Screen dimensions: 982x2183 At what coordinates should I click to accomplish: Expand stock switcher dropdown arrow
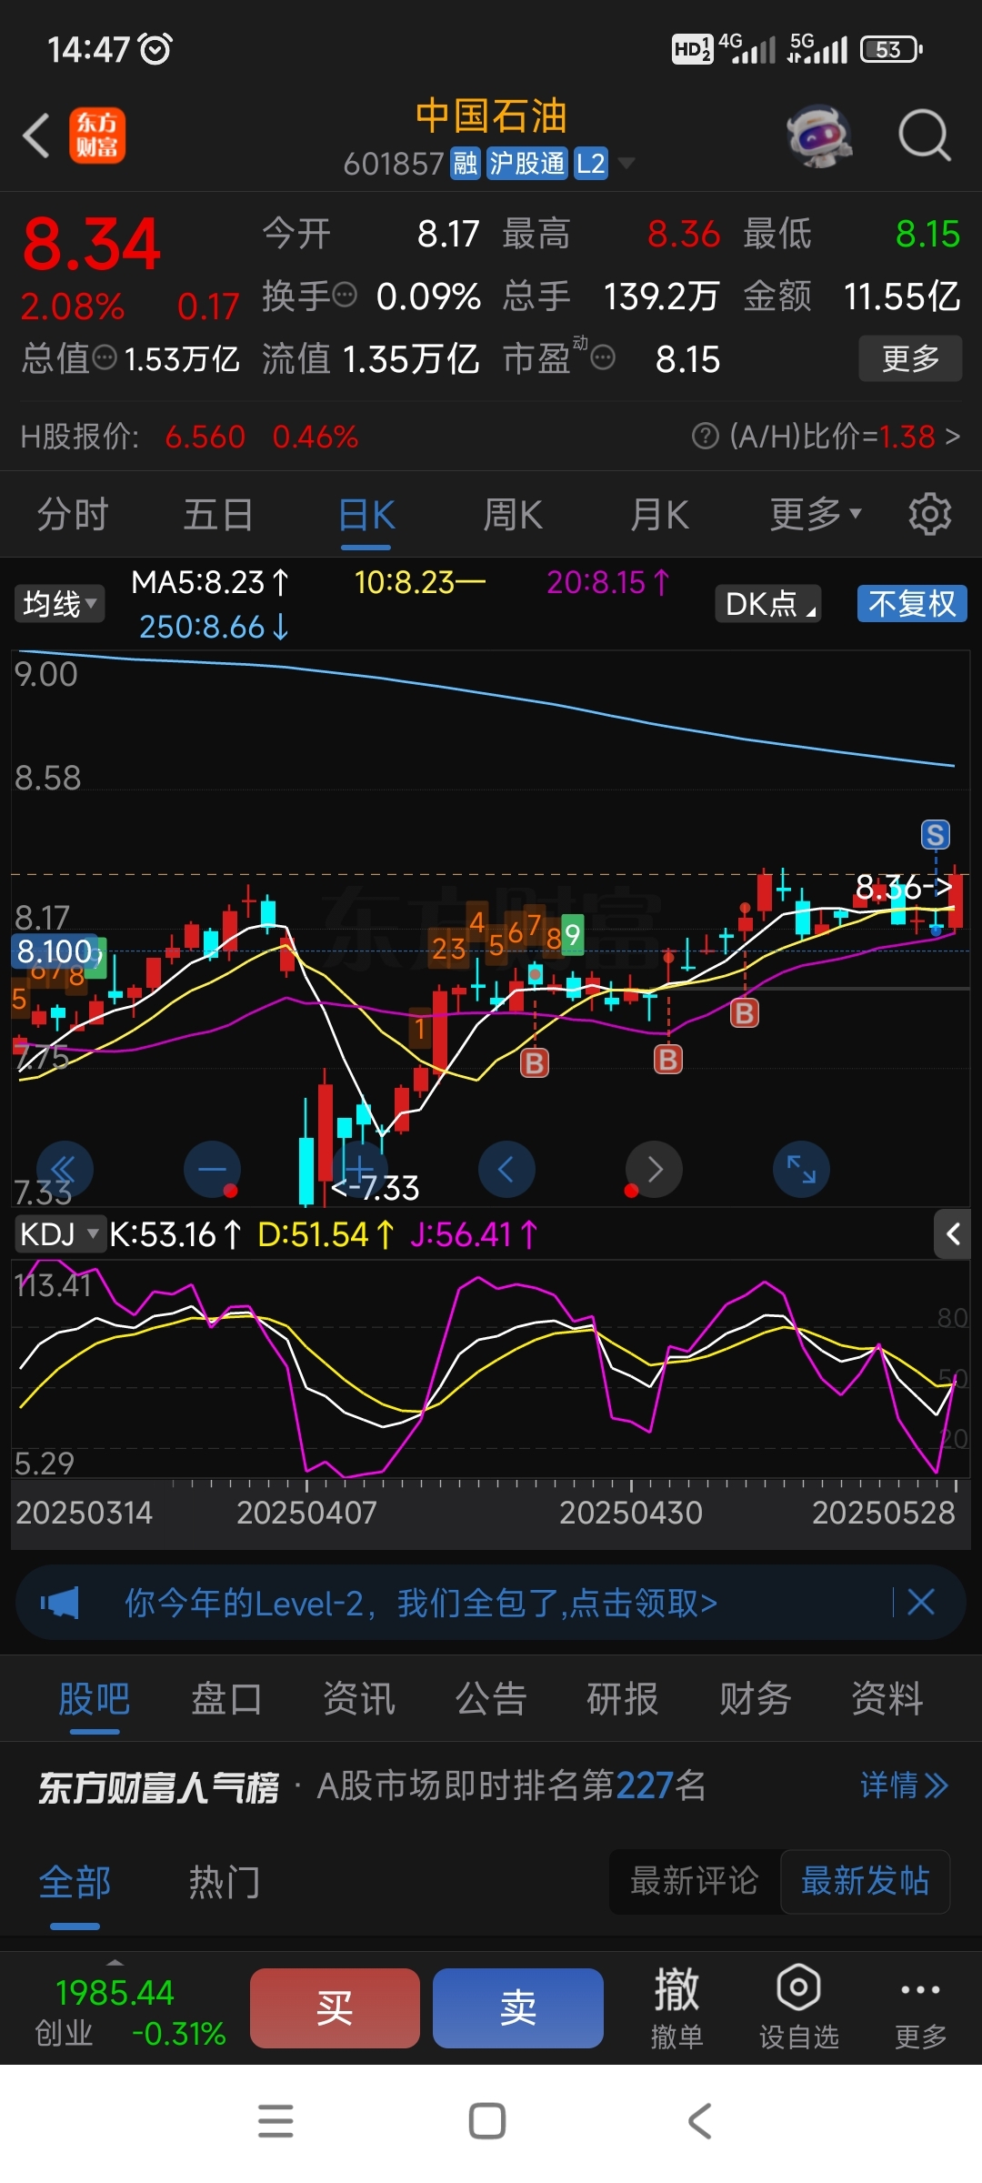626,164
